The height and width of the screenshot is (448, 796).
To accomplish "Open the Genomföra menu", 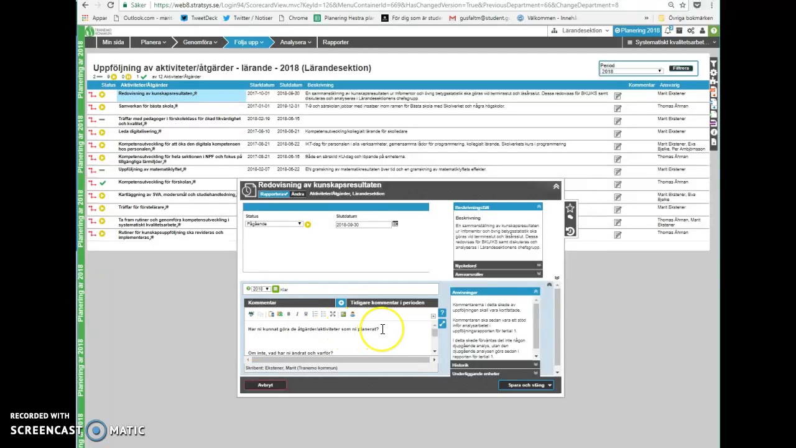I will point(200,42).
